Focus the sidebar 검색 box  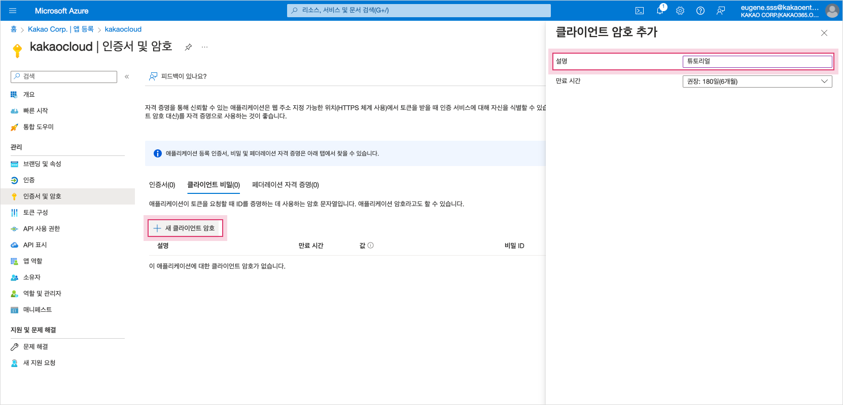click(64, 76)
